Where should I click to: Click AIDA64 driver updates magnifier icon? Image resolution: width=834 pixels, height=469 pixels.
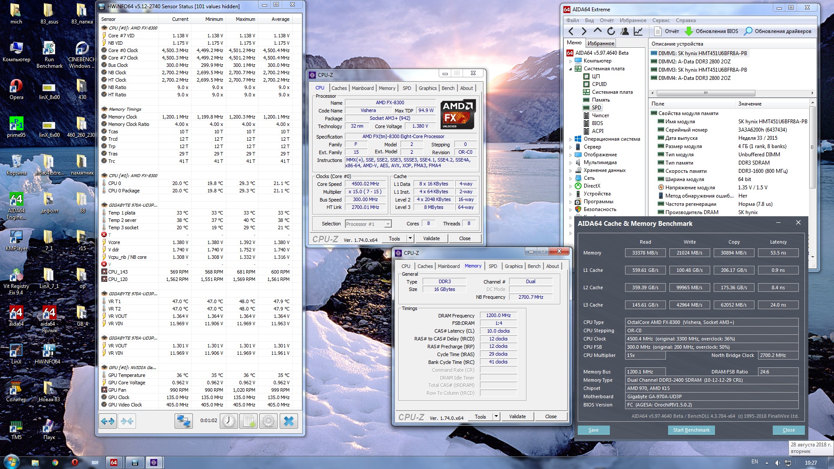[748, 31]
